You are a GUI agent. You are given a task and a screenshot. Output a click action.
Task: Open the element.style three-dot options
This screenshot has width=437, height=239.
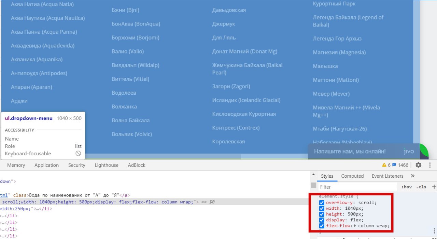point(434,230)
